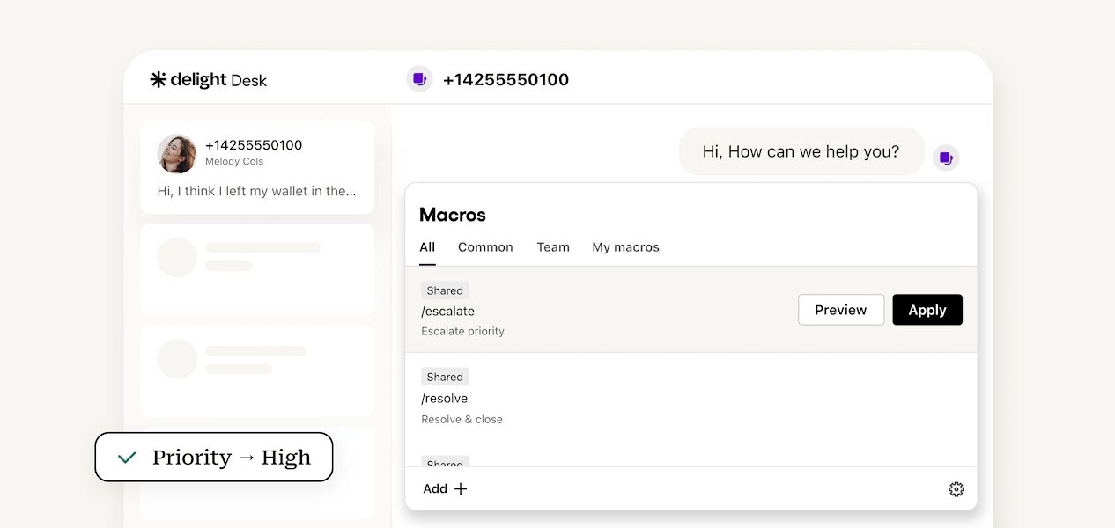Open the Melody Cols conversation card

pos(257,167)
